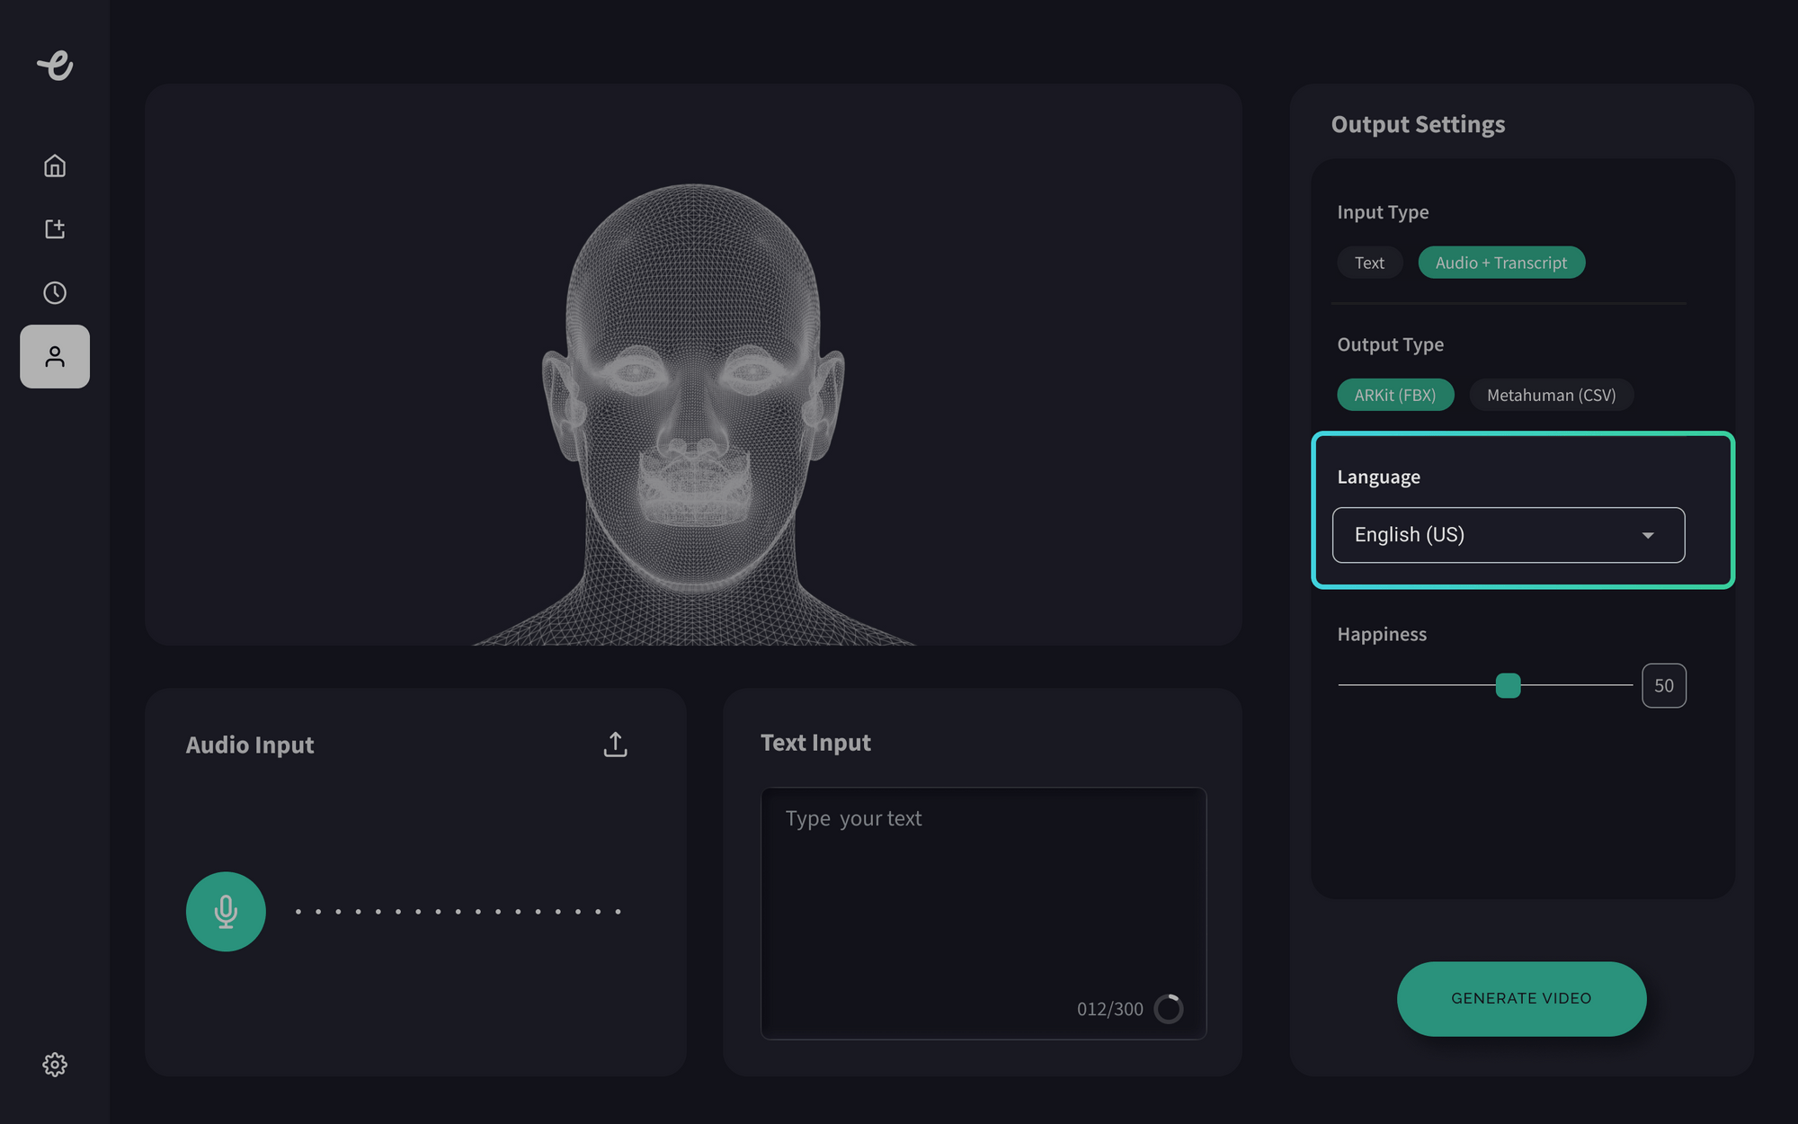Screen dimensions: 1798x1124
Task: Switch Input Type to Text
Action: click(x=1369, y=262)
